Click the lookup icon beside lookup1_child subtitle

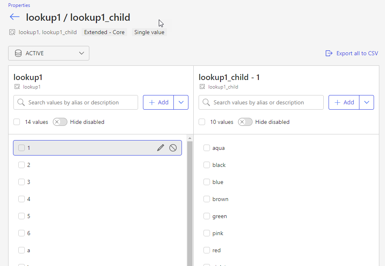pos(202,87)
